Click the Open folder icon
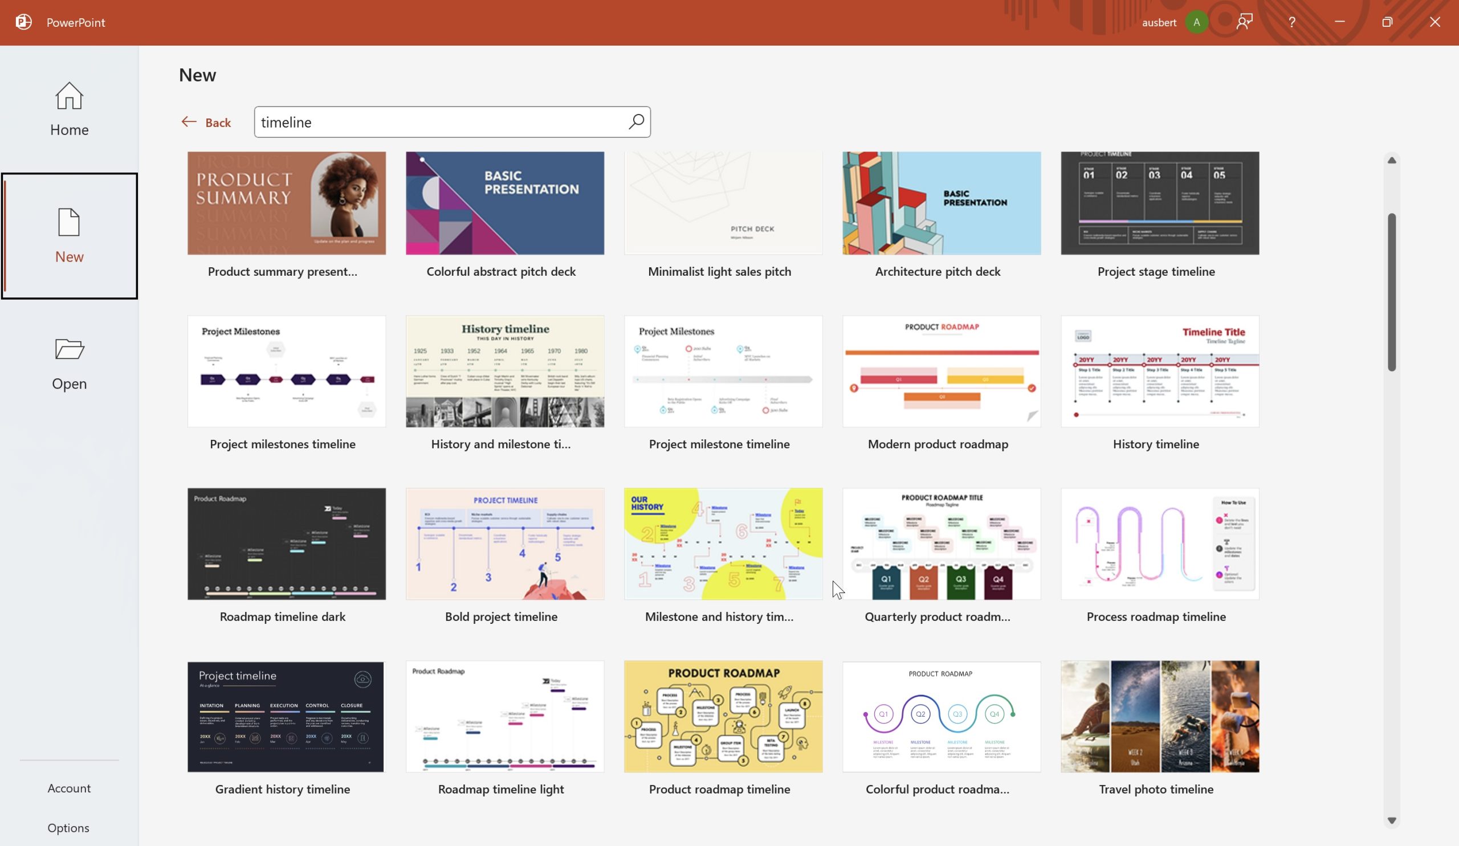1459x846 pixels. 68,349
